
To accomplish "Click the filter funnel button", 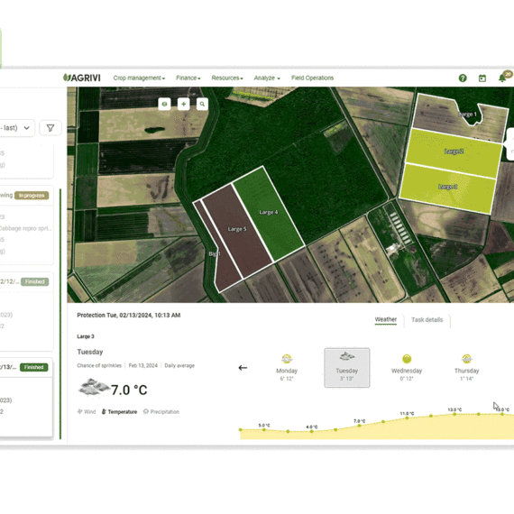I will click(50, 128).
